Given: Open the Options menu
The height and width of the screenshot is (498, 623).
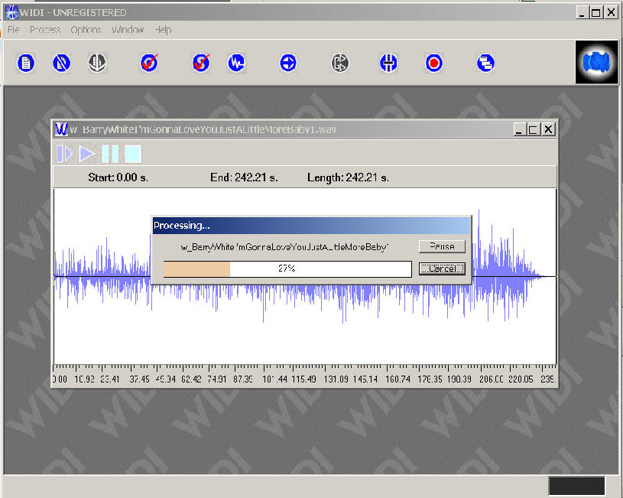Looking at the screenshot, I should tap(86, 30).
